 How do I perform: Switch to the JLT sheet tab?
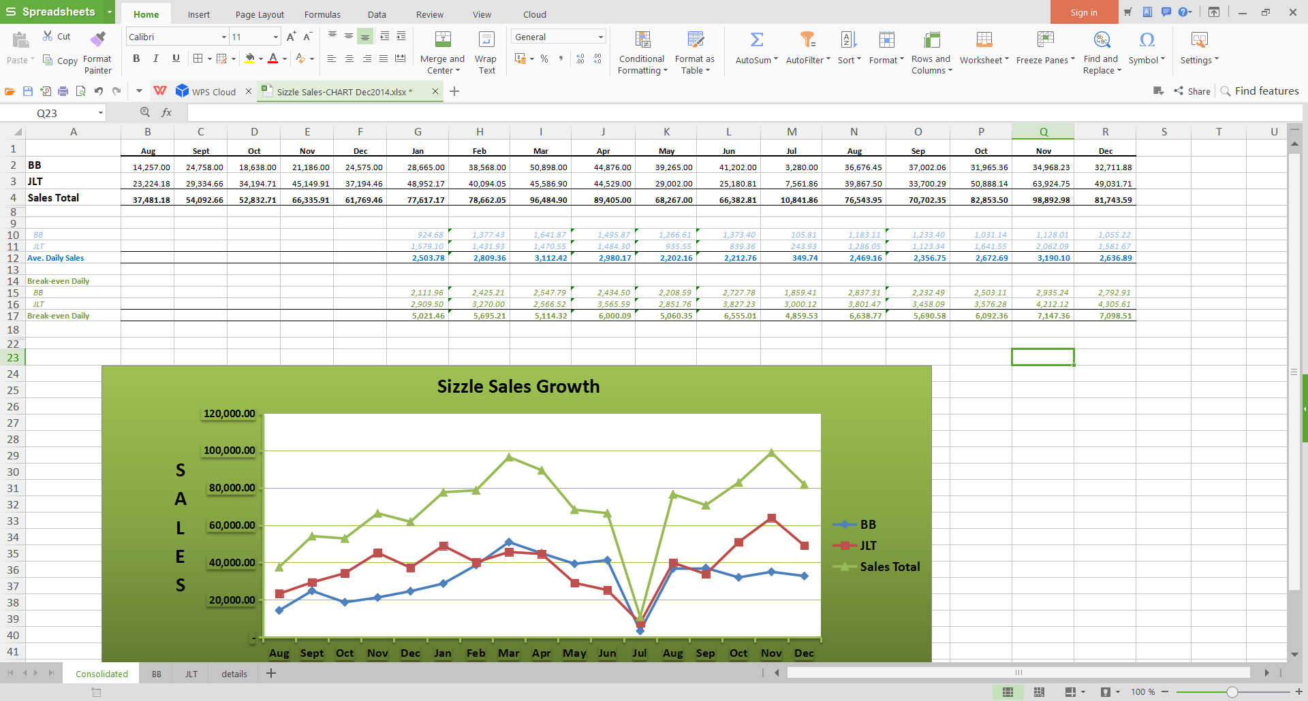[191, 674]
